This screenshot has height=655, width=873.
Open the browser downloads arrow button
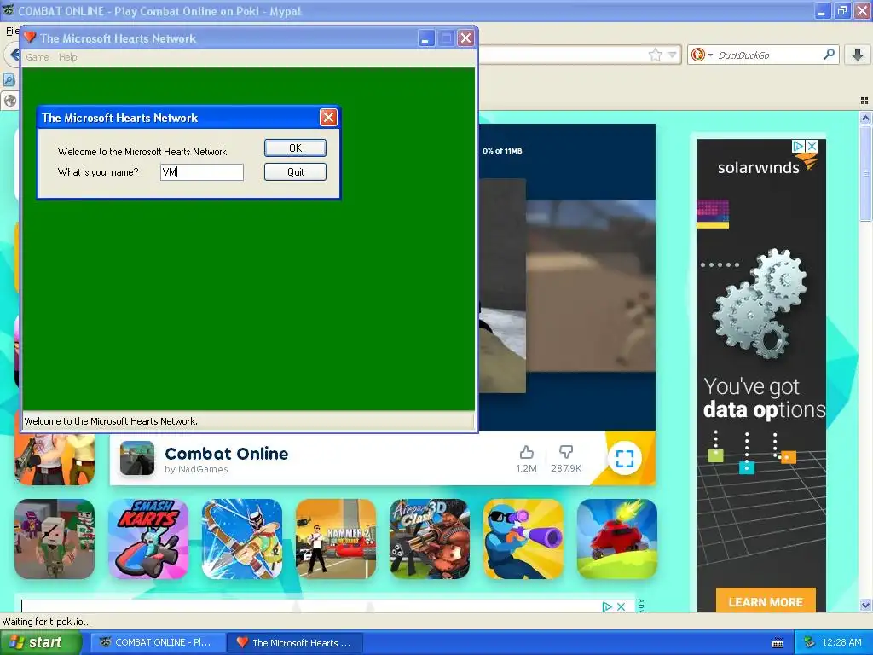(x=858, y=55)
